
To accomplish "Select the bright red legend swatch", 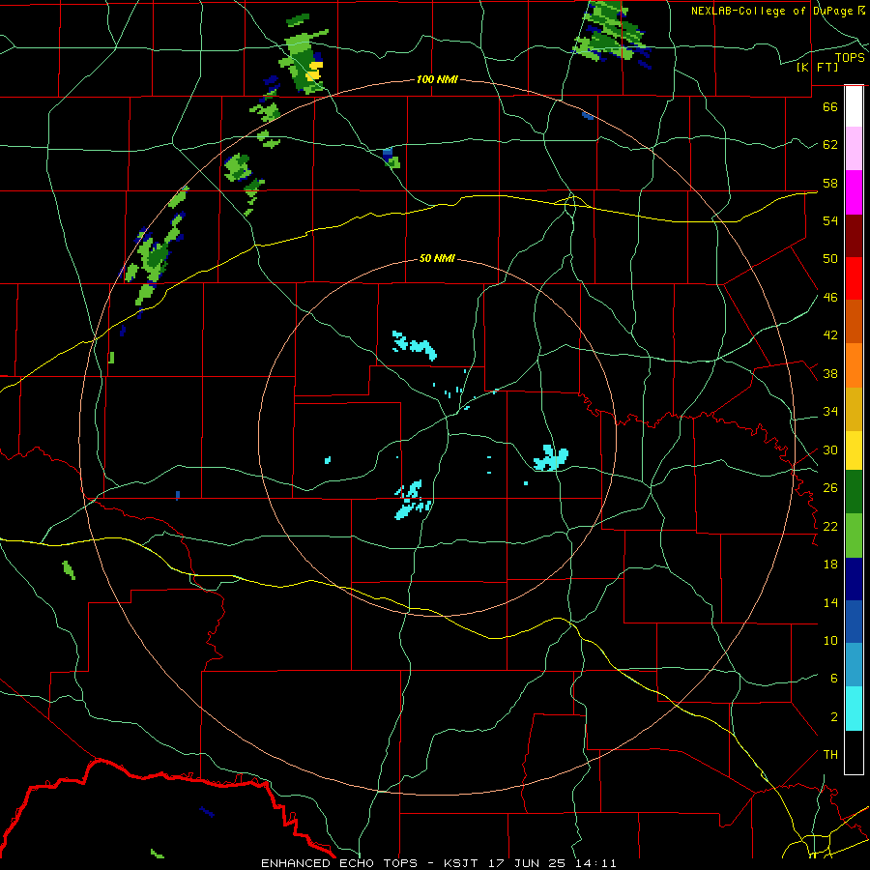I will pyautogui.click(x=854, y=278).
